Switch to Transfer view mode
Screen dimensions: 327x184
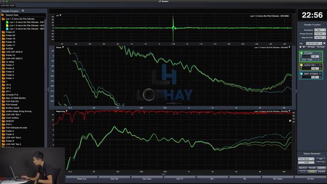tap(312, 168)
